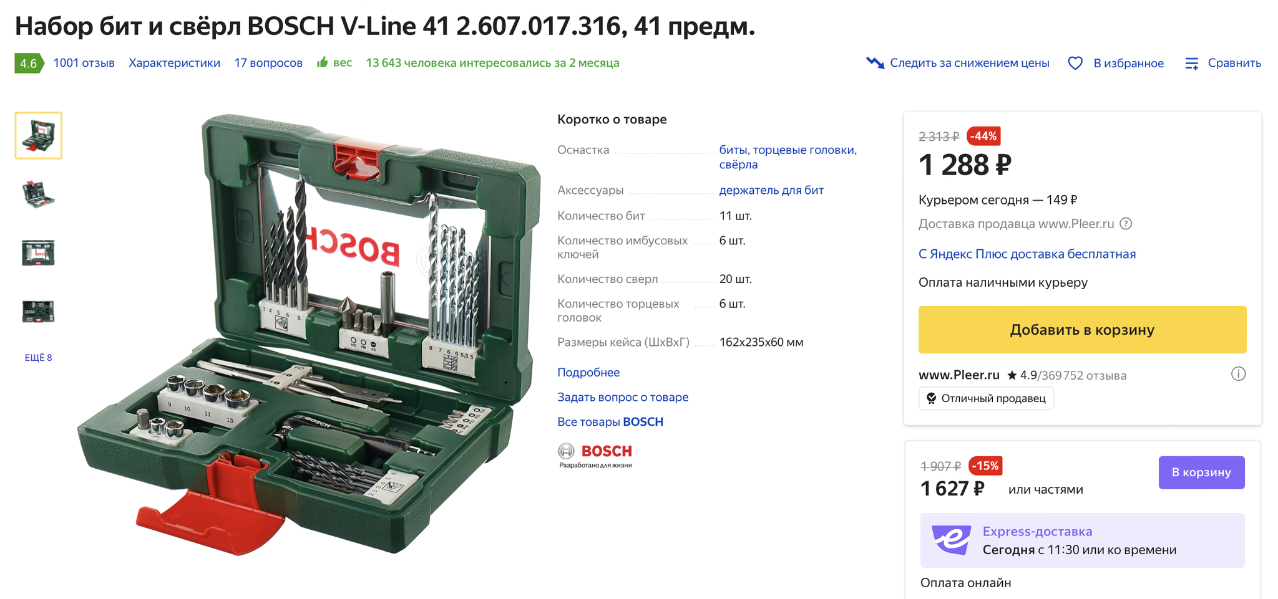The width and height of the screenshot is (1278, 599).
Task: Click the question mark icon by Доставка продавца
Action: (1126, 224)
